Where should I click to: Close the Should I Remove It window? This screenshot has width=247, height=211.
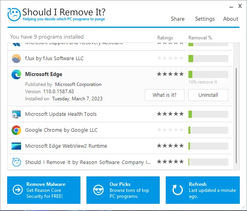pos(240,6)
